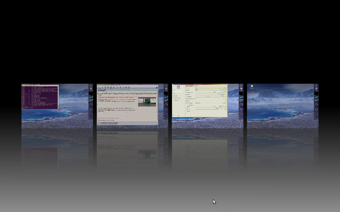The image size is (340, 212).
Task: Open the topmost dropdown in the CompizConfig settings
Action: (x=210, y=88)
